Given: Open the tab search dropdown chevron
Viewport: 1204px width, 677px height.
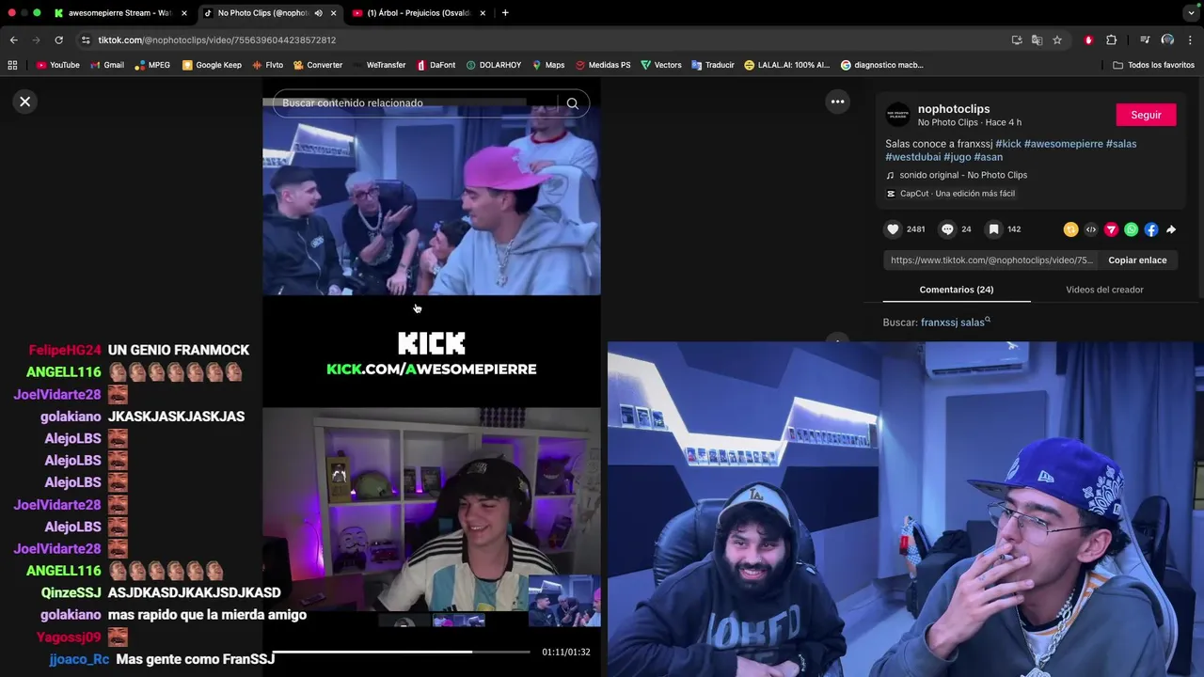Looking at the screenshot, I should (1191, 13).
